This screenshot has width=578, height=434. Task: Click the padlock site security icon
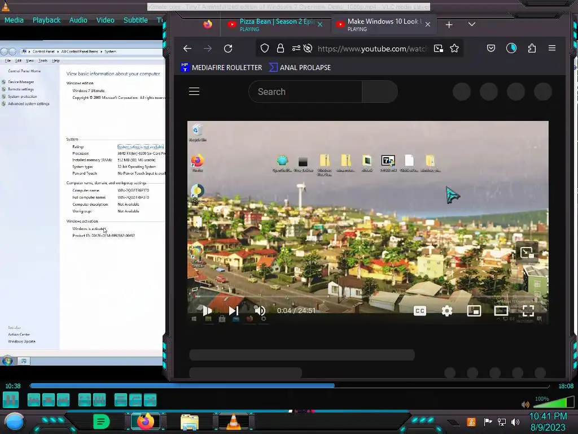(x=281, y=49)
